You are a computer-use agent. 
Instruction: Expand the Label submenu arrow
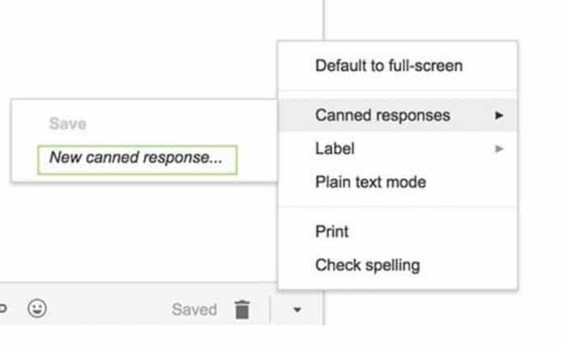500,149
